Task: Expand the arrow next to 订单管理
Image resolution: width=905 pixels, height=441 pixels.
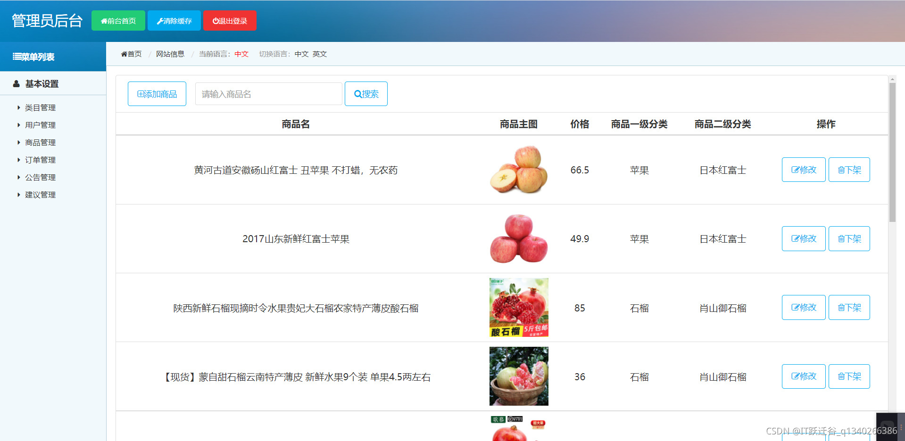Action: tap(19, 160)
